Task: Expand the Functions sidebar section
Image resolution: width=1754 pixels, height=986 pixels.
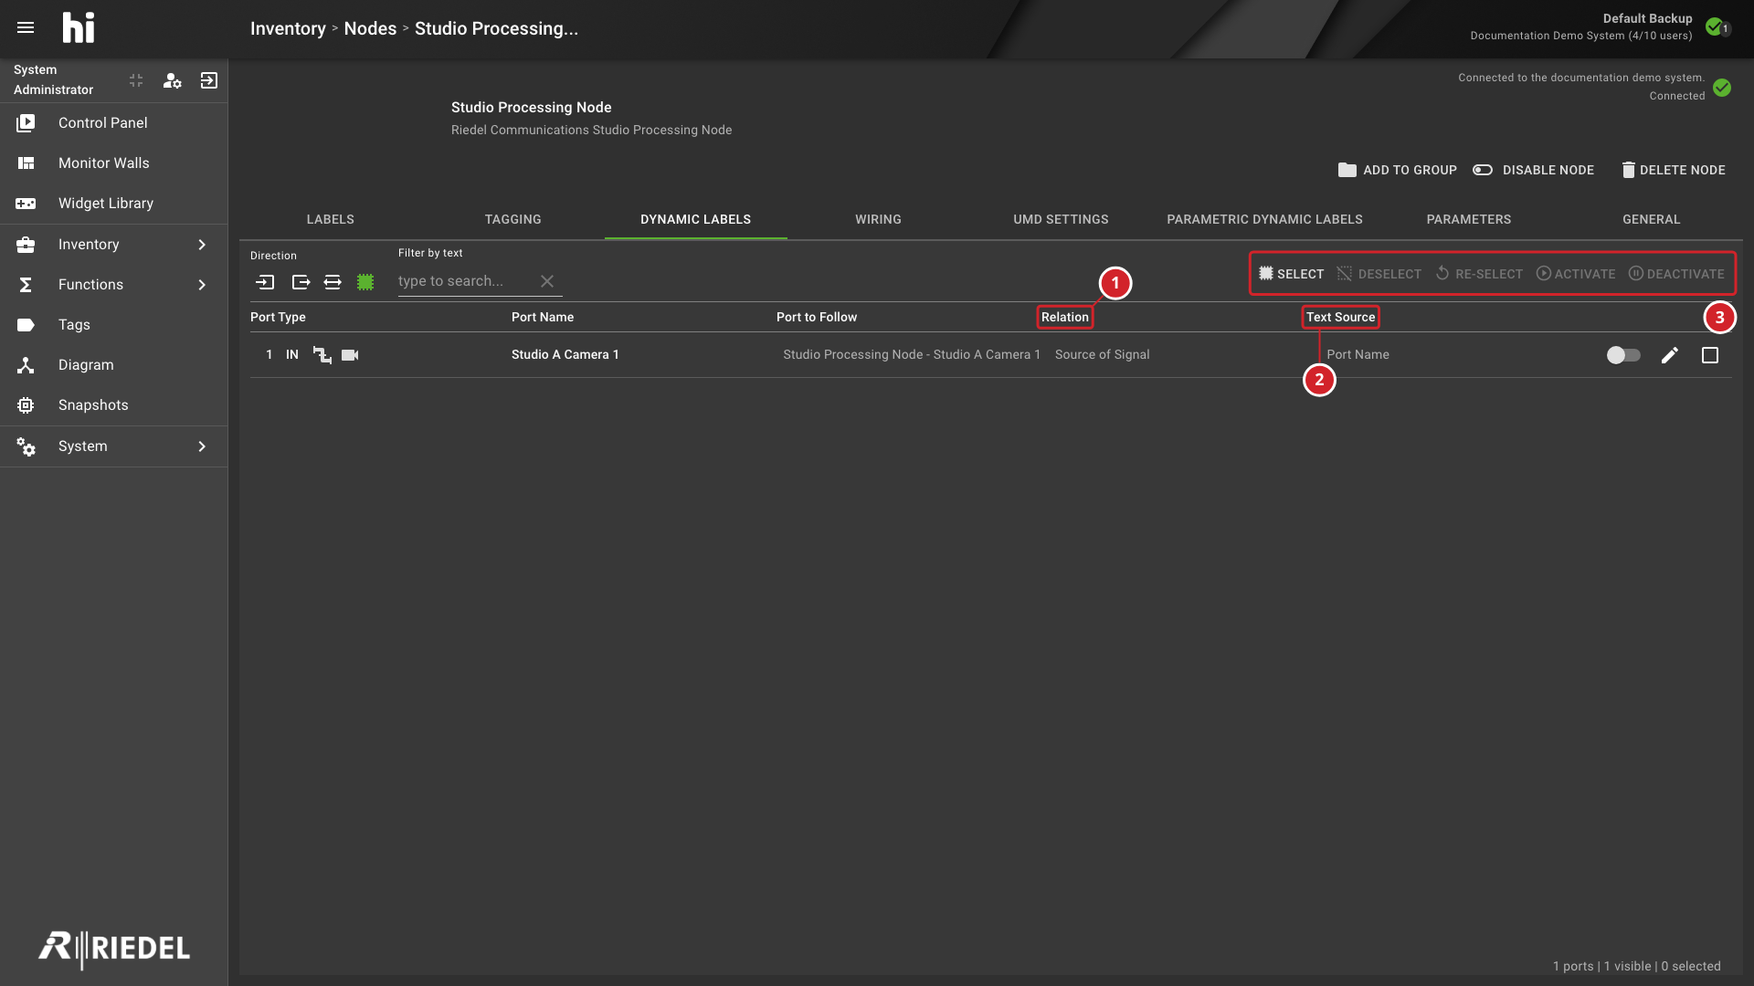Action: [114, 284]
